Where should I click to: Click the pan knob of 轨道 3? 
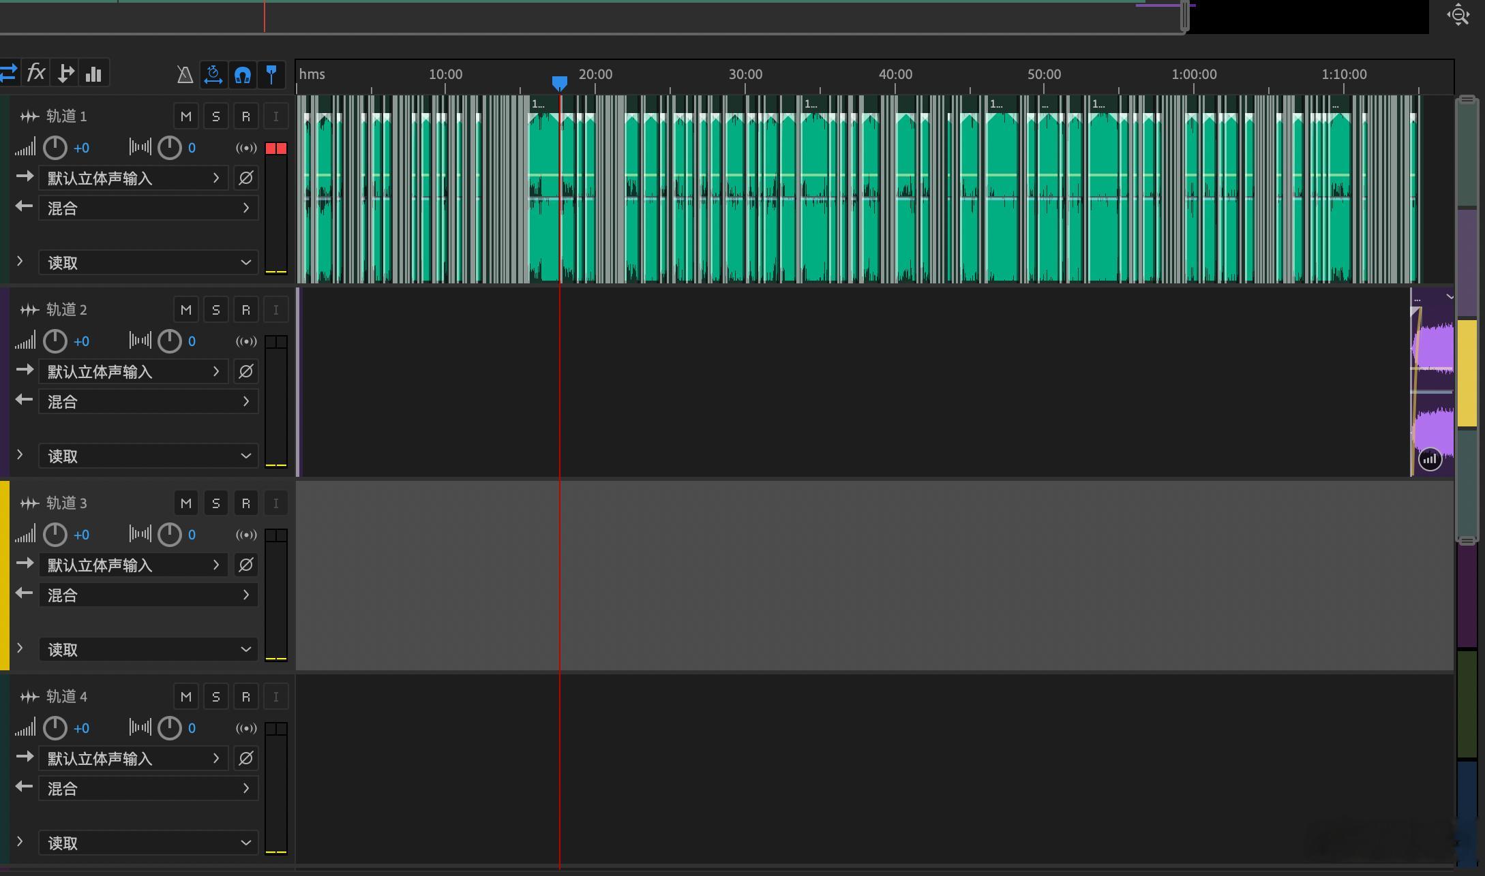pyautogui.click(x=170, y=535)
